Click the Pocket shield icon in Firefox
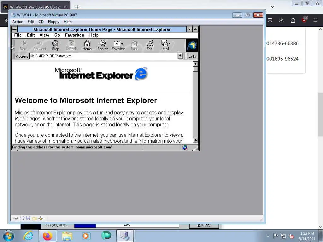Viewport: 323px width, 242px height. [270, 20]
